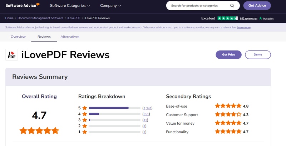Click the 4.8 Ease-of-use score

[x=246, y=106]
